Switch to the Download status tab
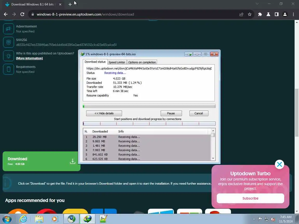Screen dimensions: 299x224 [95, 62]
